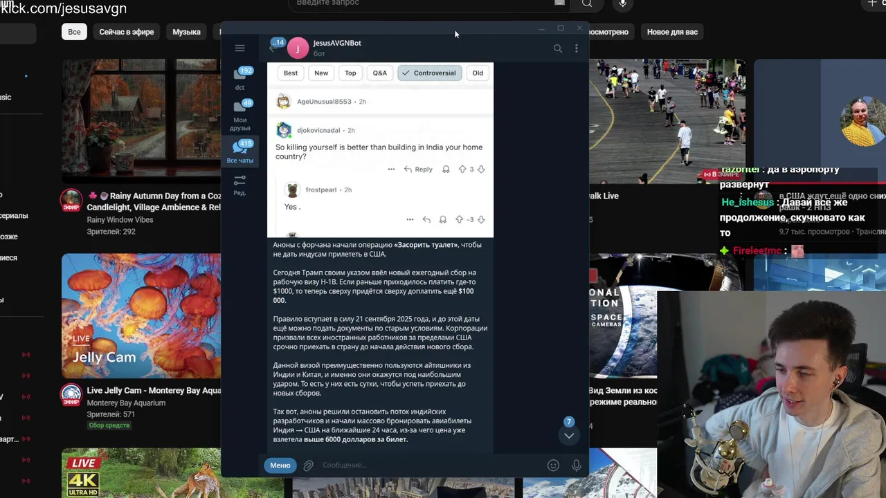Image resolution: width=886 pixels, height=498 pixels.
Task: Select the Top sort tab
Action: pos(350,73)
